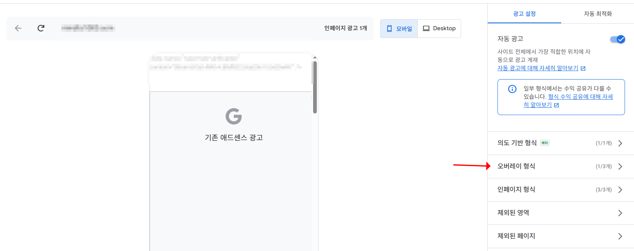Click the back arrow icon
This screenshot has width=634, height=251.
[18, 28]
